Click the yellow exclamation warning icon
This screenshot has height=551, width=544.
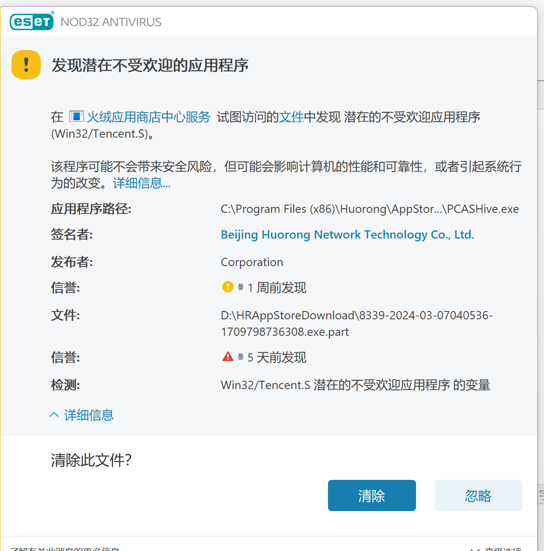[26, 65]
